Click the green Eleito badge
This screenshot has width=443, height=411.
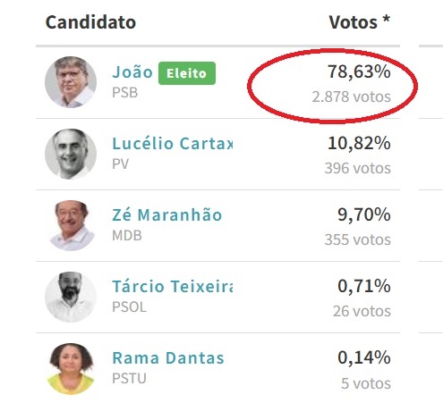pos(187,73)
